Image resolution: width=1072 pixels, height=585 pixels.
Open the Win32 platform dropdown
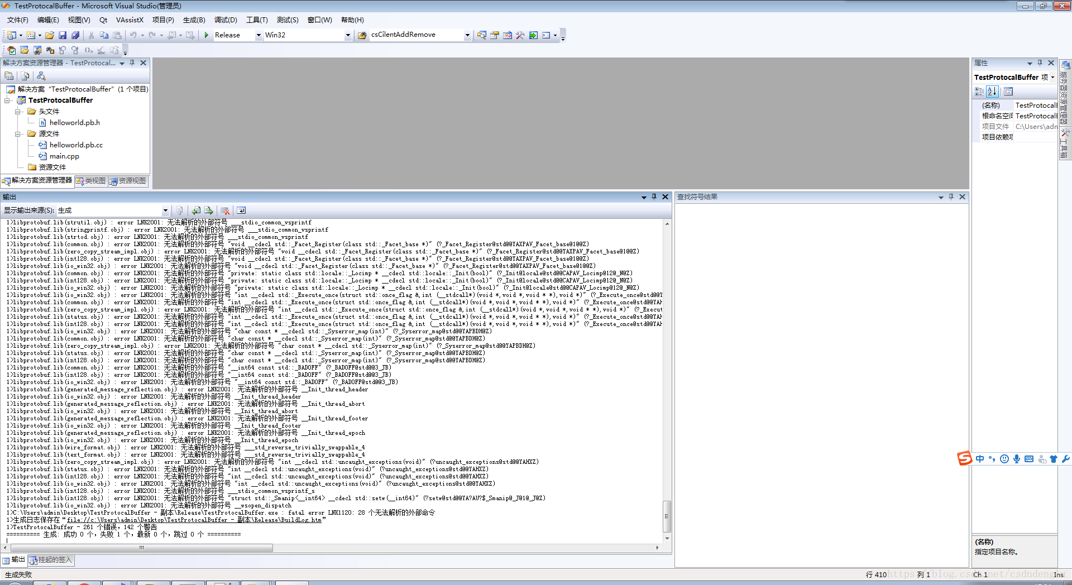348,35
